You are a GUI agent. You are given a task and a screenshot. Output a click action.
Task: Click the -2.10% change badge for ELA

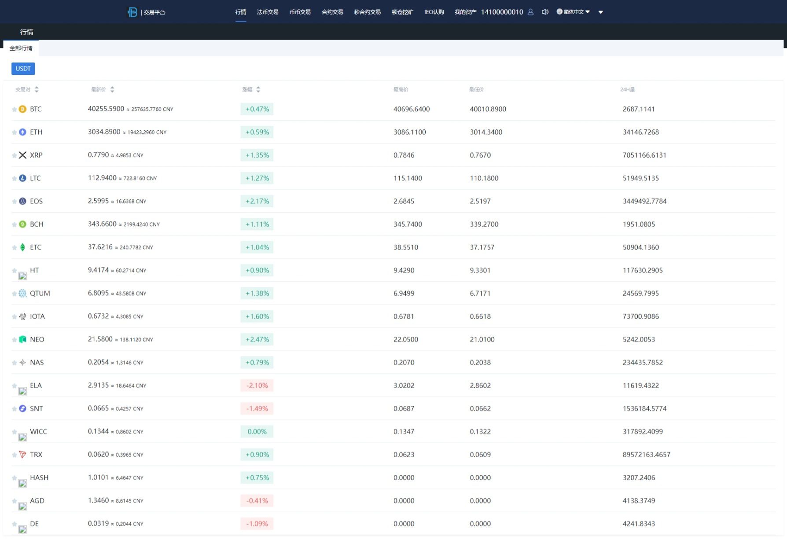pos(257,386)
